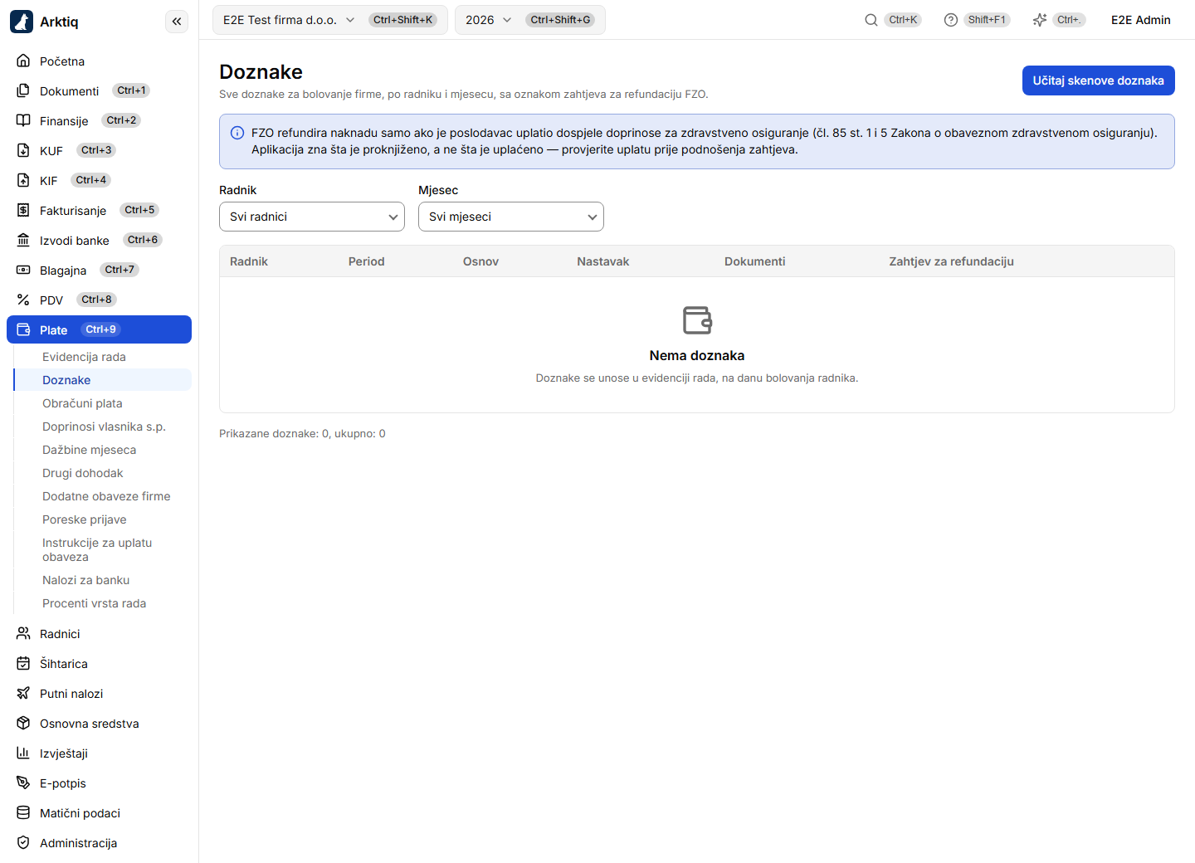Open the 2026 year selector
Viewport: 1195px width, 863px height.
[530, 20]
